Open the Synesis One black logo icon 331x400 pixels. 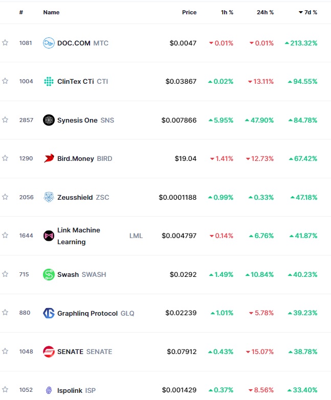point(49,120)
